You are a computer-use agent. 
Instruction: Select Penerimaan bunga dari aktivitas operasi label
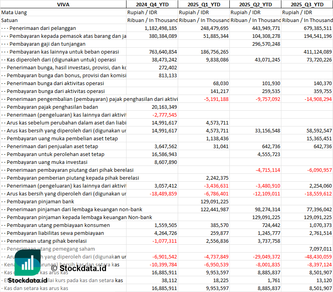pos(55,83)
